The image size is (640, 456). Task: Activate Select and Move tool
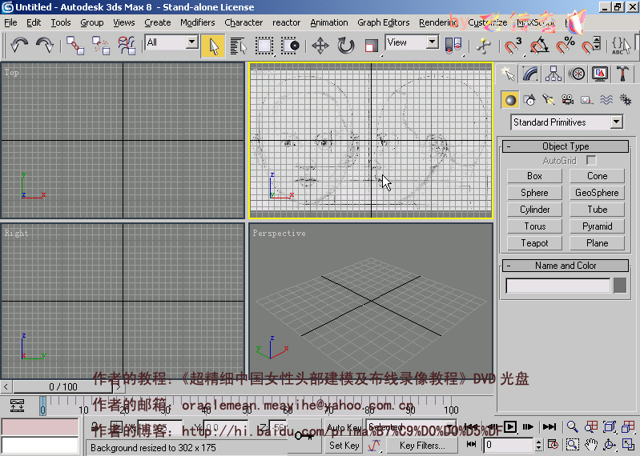320,46
